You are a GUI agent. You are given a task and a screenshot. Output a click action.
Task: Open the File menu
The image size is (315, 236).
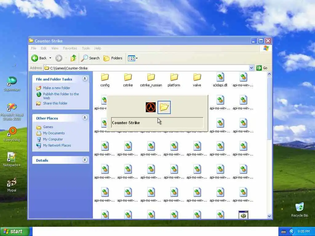pos(34,48)
